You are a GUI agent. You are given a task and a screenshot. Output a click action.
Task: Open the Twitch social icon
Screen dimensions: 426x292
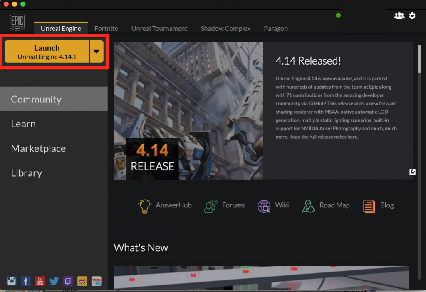[x=68, y=281]
